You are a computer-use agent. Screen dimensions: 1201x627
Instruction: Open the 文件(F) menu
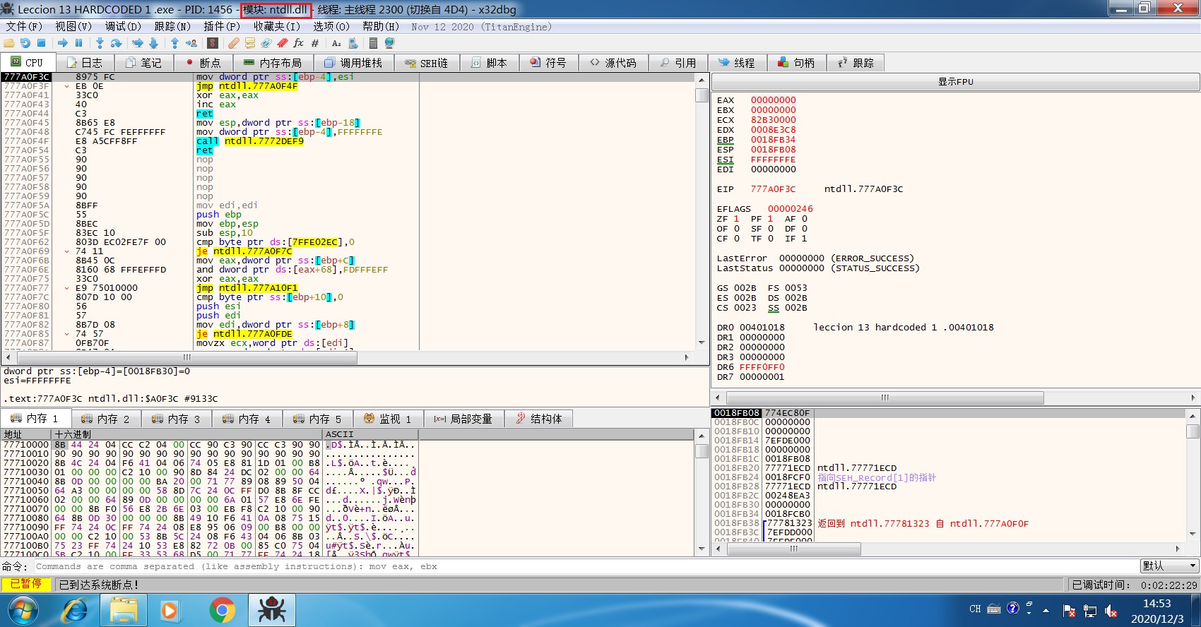click(24, 26)
